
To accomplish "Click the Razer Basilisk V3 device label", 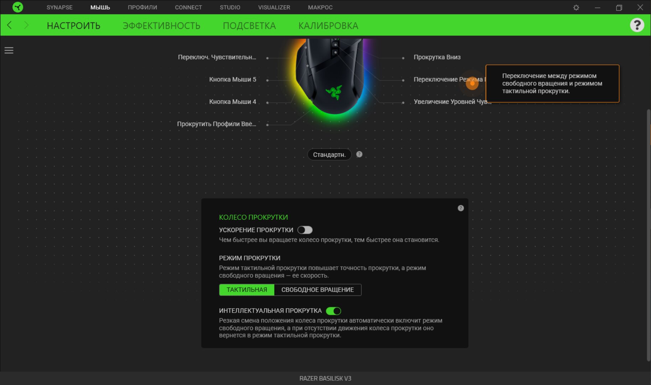I will [325, 378].
